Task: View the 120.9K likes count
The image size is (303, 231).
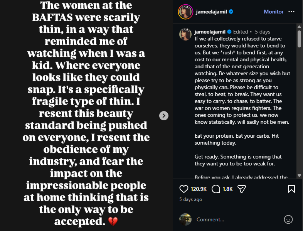Action: pyautogui.click(x=199, y=189)
